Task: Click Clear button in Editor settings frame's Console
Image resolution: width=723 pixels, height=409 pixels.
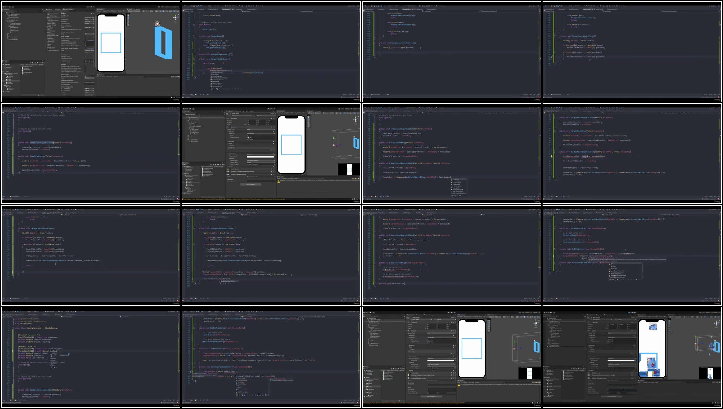Action: [98, 77]
